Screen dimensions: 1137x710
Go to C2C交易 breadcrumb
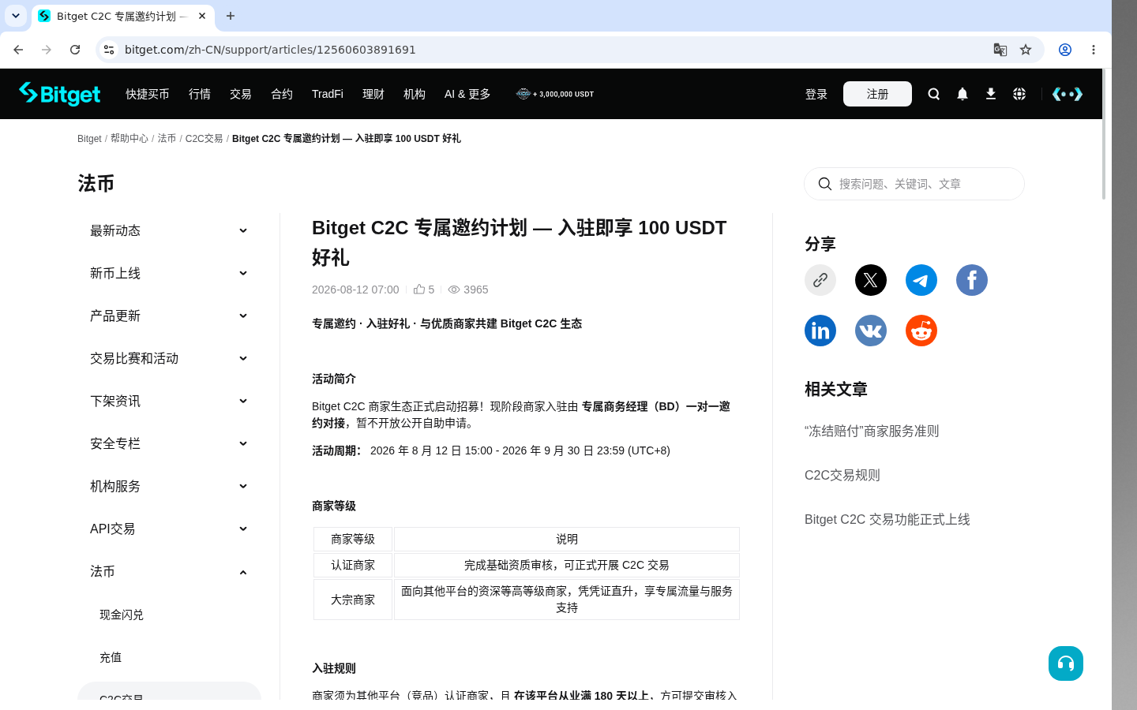coord(204,138)
